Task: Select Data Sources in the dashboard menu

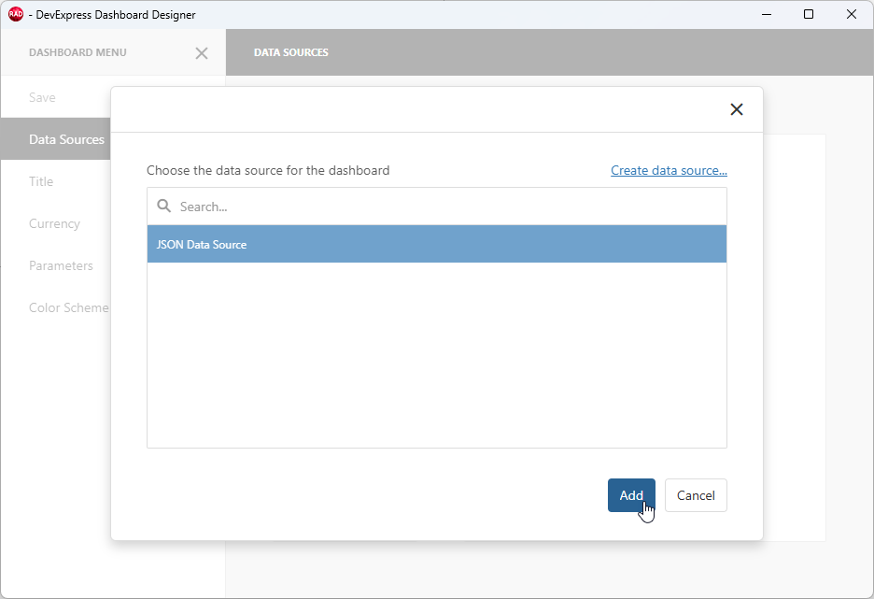Action: [66, 138]
